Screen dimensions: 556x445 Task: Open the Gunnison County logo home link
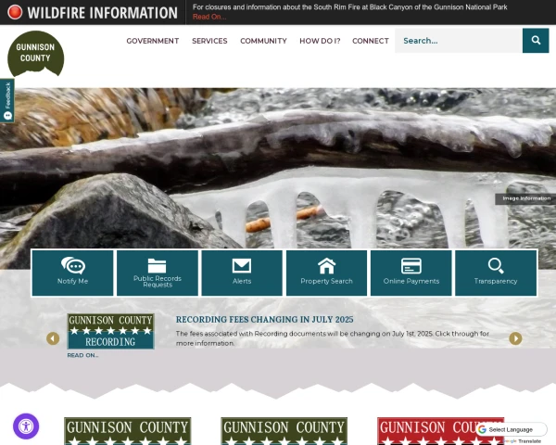[35, 53]
